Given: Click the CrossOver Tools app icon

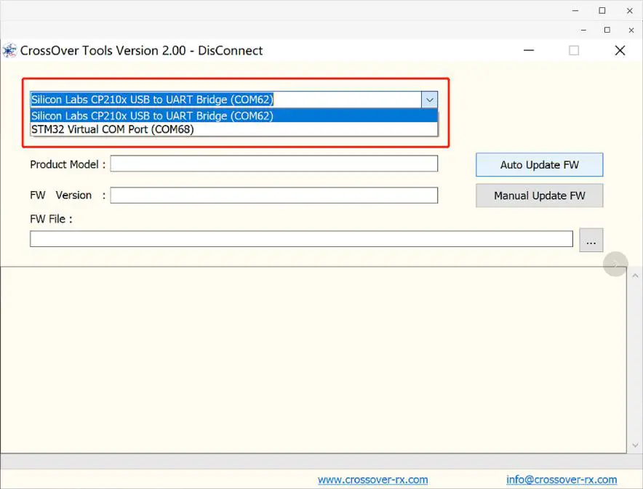Looking at the screenshot, I should click(x=9, y=50).
